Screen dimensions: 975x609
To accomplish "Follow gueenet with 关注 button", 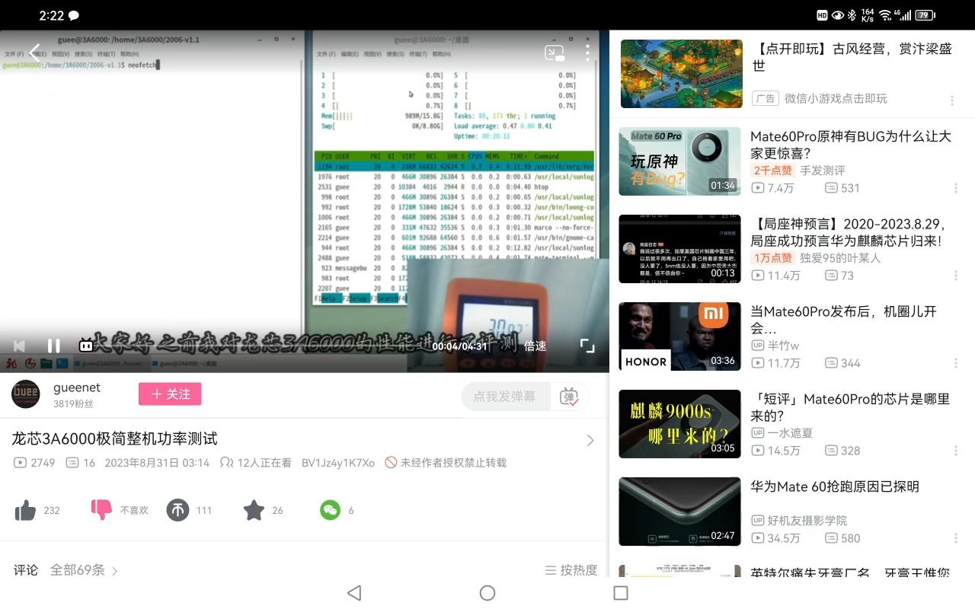I will tap(170, 394).
